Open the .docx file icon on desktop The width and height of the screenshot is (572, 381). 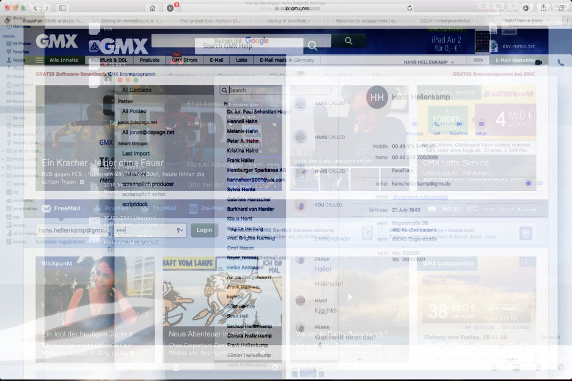(493, 29)
